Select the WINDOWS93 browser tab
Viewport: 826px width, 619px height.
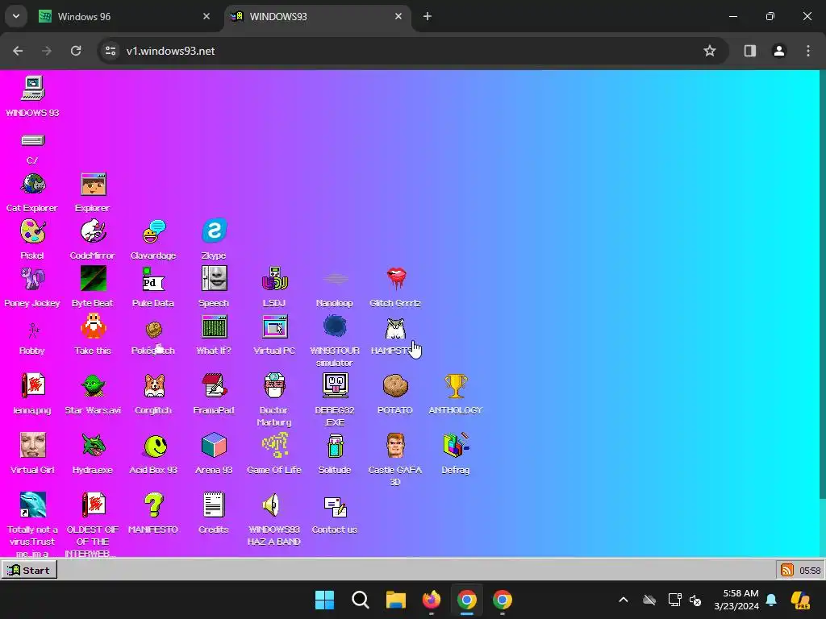coord(316,16)
